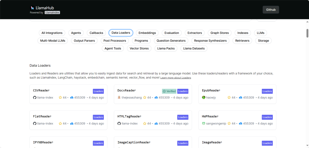Click download cloud icon on HTMLTagReader card

tap(156, 124)
